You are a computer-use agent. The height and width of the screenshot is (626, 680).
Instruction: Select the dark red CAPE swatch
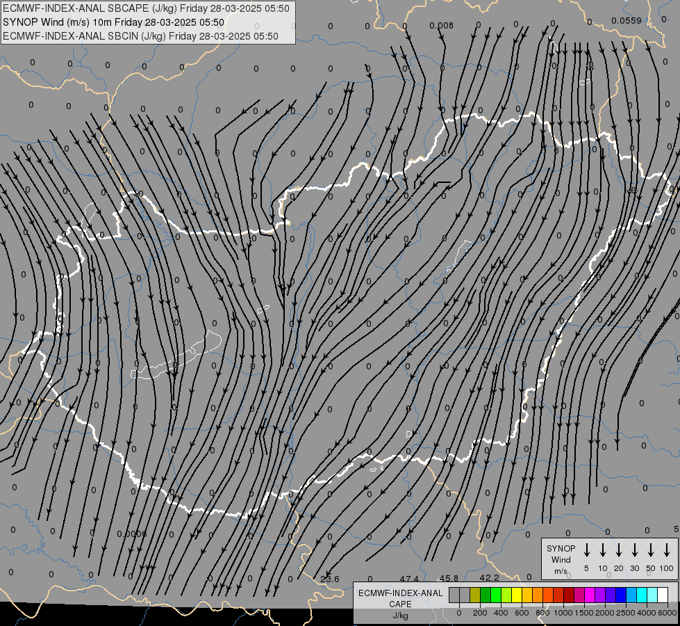(x=569, y=595)
